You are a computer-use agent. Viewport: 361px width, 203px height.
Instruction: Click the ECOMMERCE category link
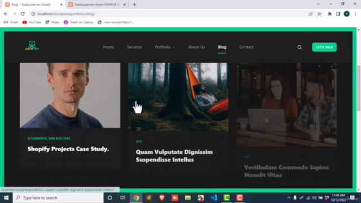point(37,138)
